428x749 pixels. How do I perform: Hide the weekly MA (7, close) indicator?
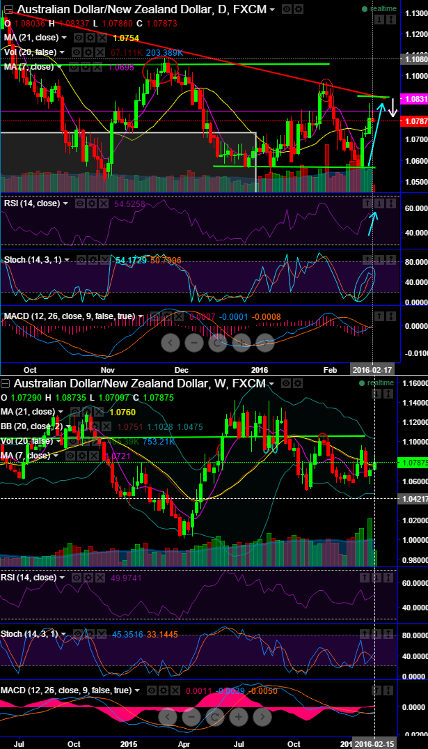(70, 456)
